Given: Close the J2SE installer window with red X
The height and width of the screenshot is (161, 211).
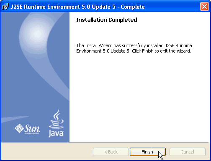Looking at the screenshot, I should point(204,7).
